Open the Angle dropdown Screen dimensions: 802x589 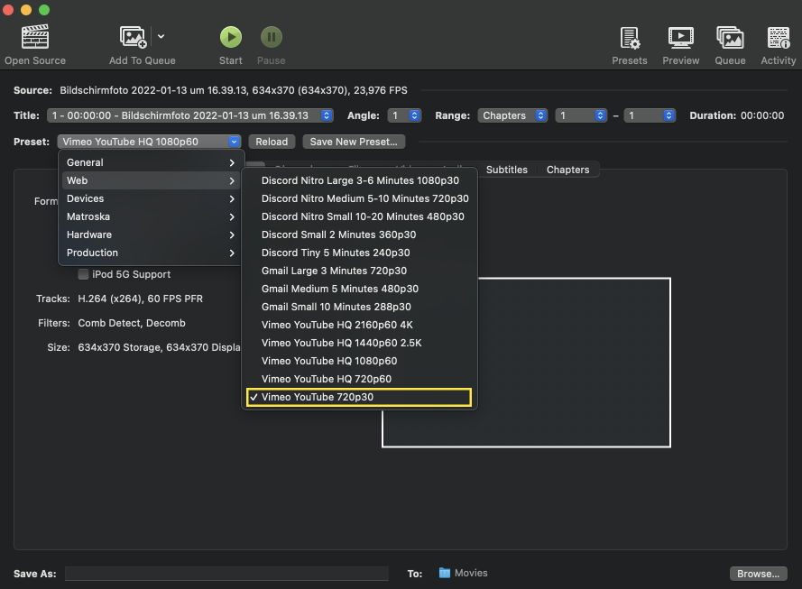click(404, 115)
